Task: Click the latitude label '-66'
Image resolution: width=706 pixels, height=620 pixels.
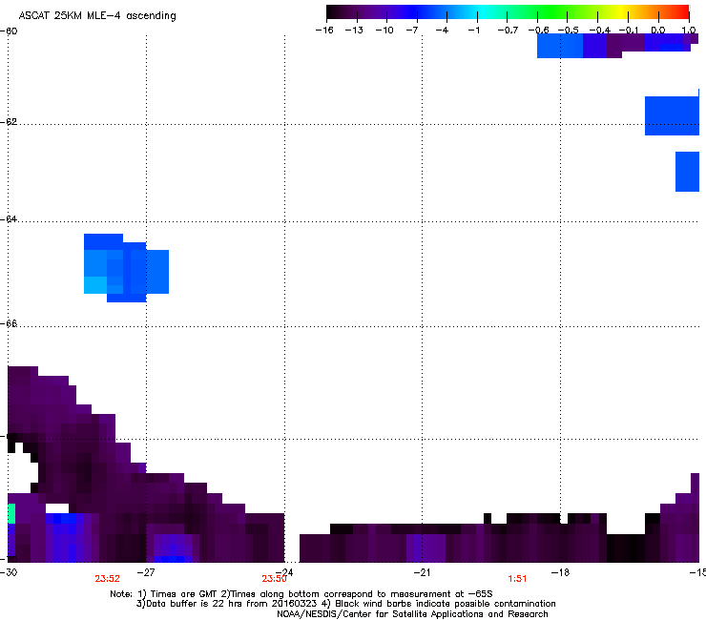Action: click(9, 324)
